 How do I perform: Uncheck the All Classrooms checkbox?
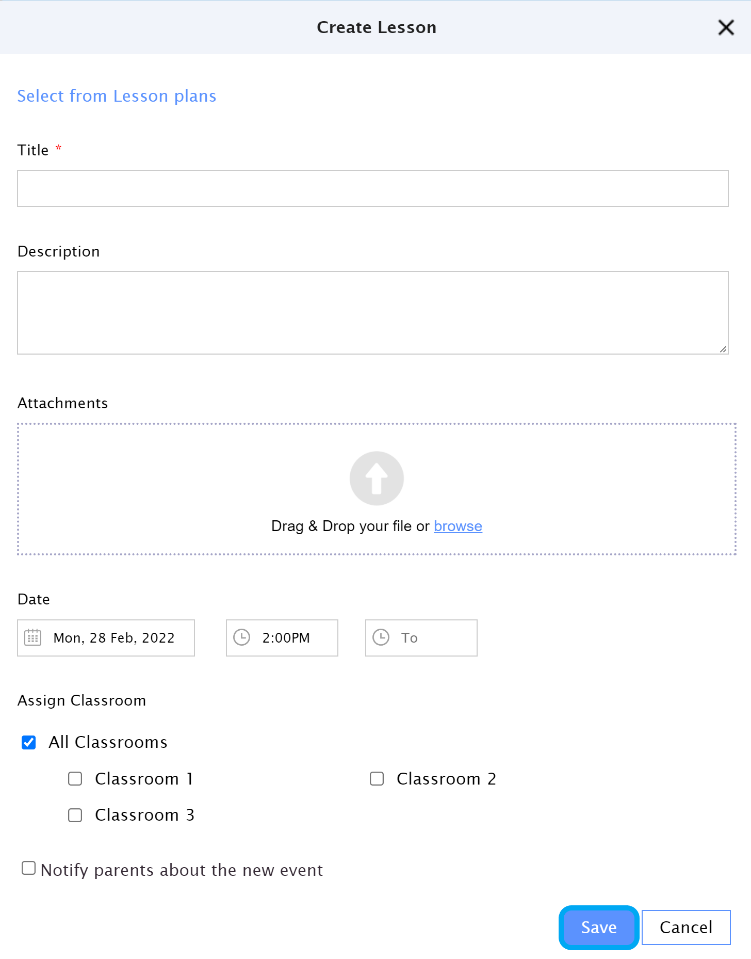[29, 742]
